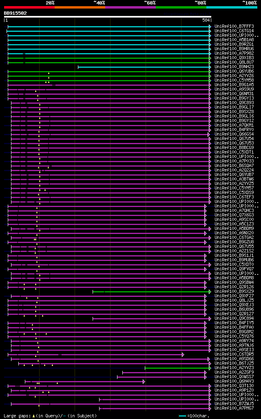Select the BB915502 query name
The image size is (261, 419).
[15, 13]
